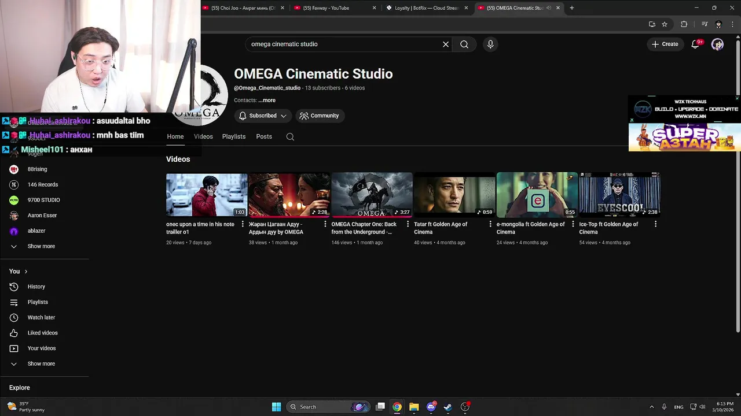
Task: Open YouTube notifications bell
Action: click(x=695, y=44)
